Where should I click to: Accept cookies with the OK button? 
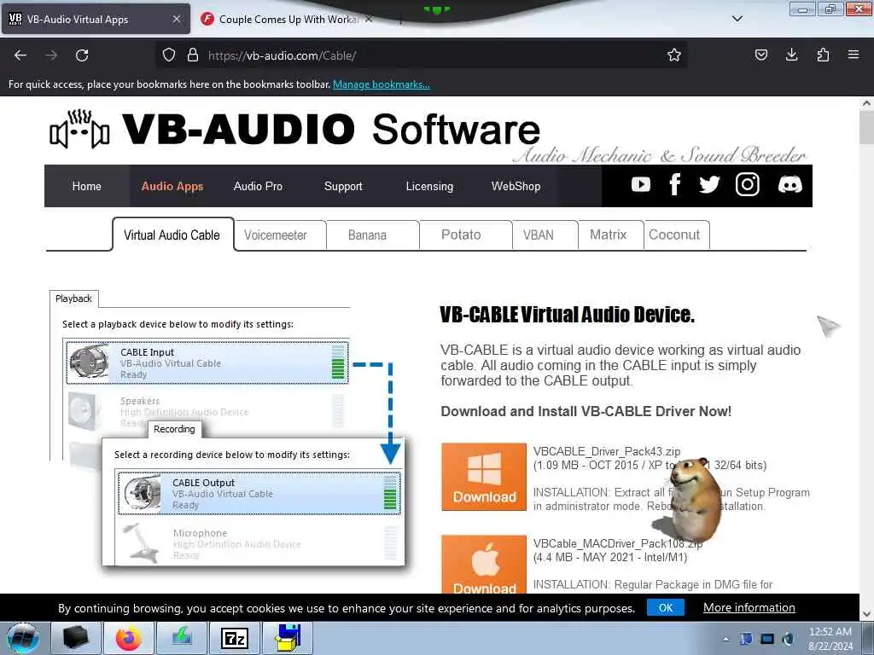point(666,607)
